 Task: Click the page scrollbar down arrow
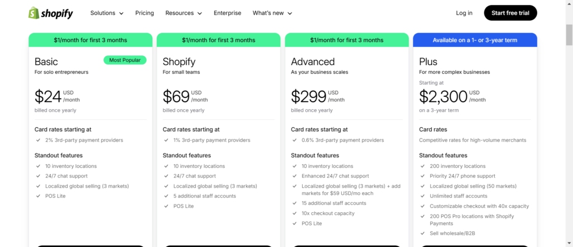pyautogui.click(x=569, y=243)
